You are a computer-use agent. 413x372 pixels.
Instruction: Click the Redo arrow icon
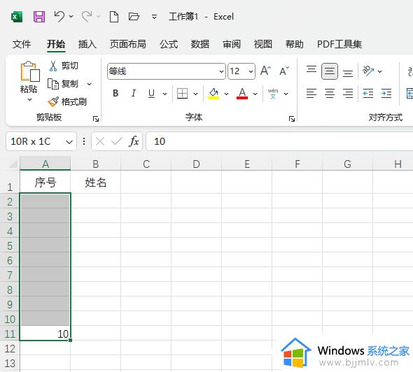coord(87,17)
